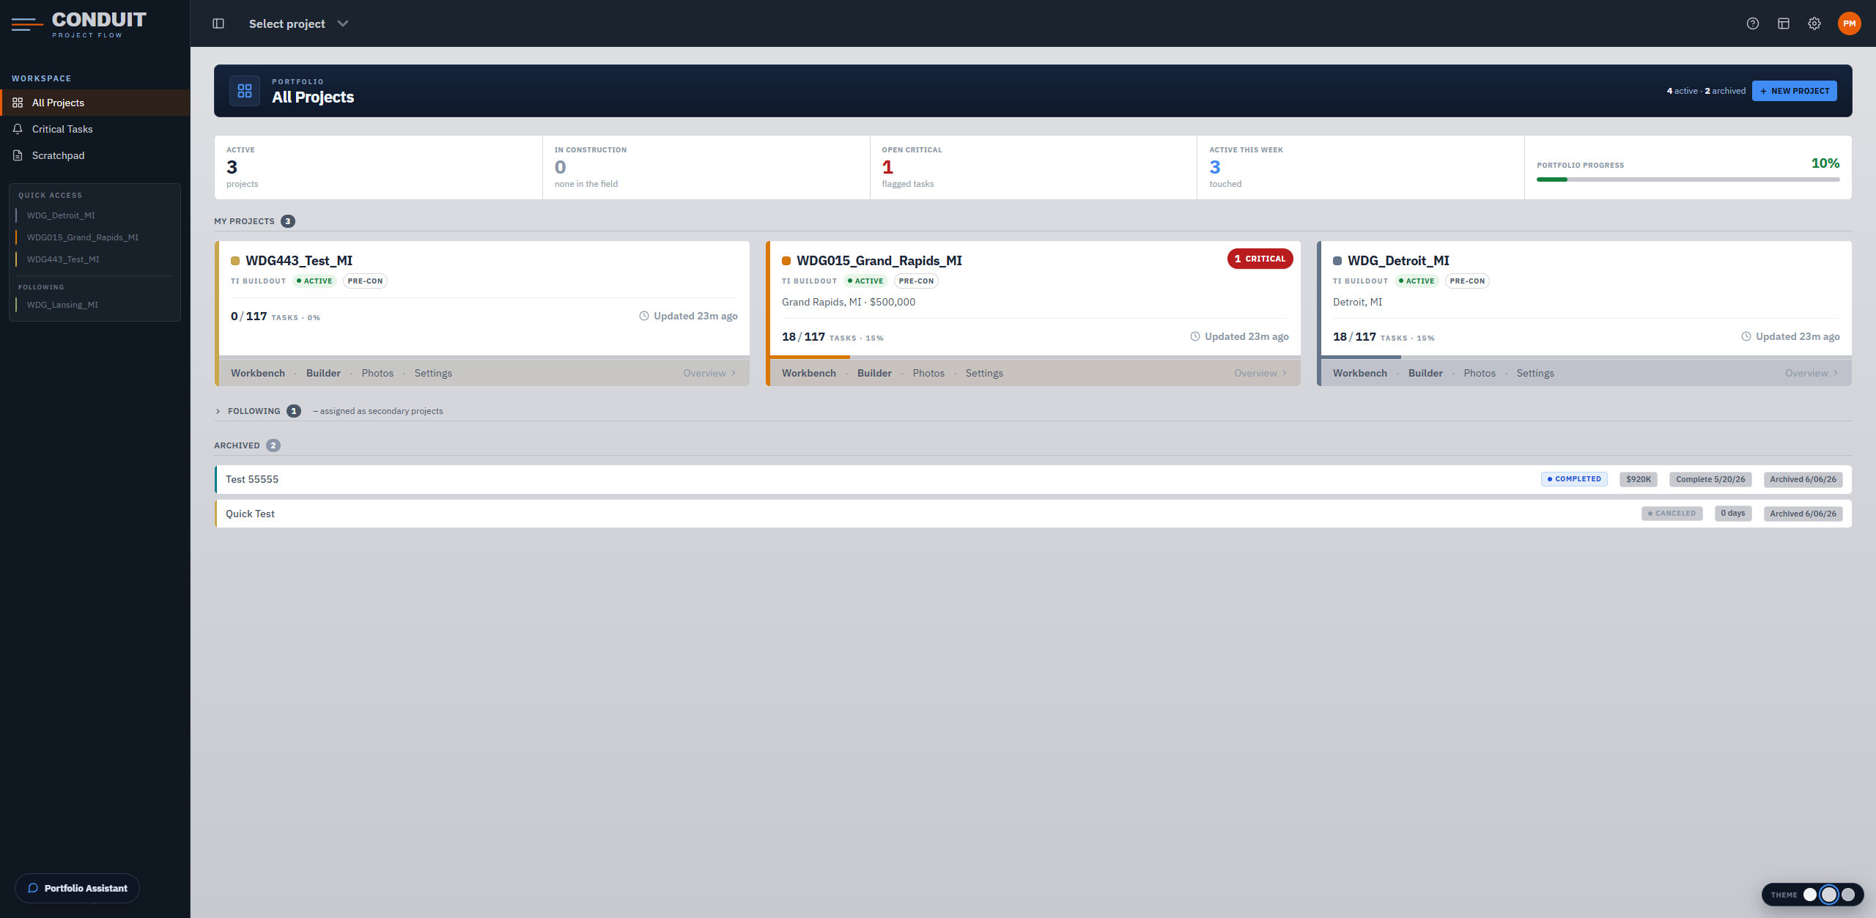
Task: Open the WDG015_Grand_Rapids_MI project title
Action: click(879, 261)
